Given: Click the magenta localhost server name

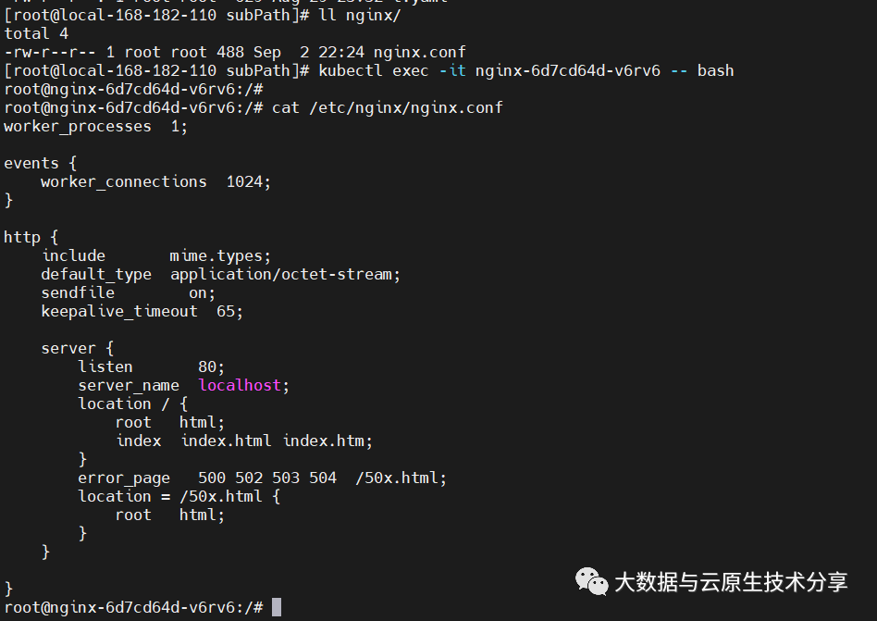Looking at the screenshot, I should coord(240,385).
